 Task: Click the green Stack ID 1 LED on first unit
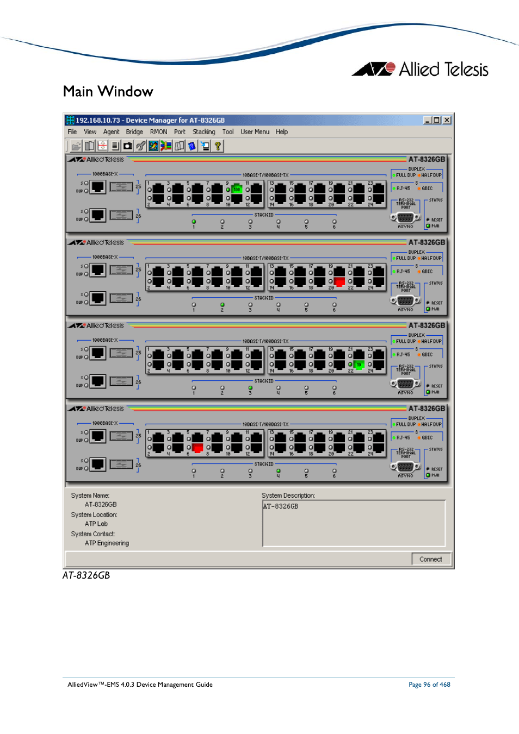click(x=194, y=222)
